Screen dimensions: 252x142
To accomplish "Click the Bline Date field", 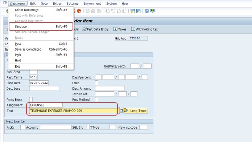I will coord(39,83).
